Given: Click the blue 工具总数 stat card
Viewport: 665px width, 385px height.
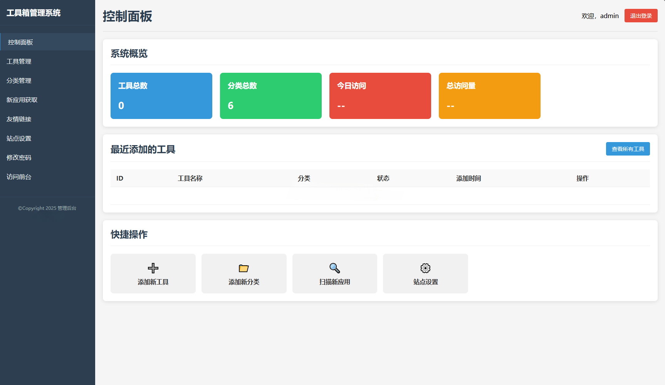Looking at the screenshot, I should click(x=161, y=96).
